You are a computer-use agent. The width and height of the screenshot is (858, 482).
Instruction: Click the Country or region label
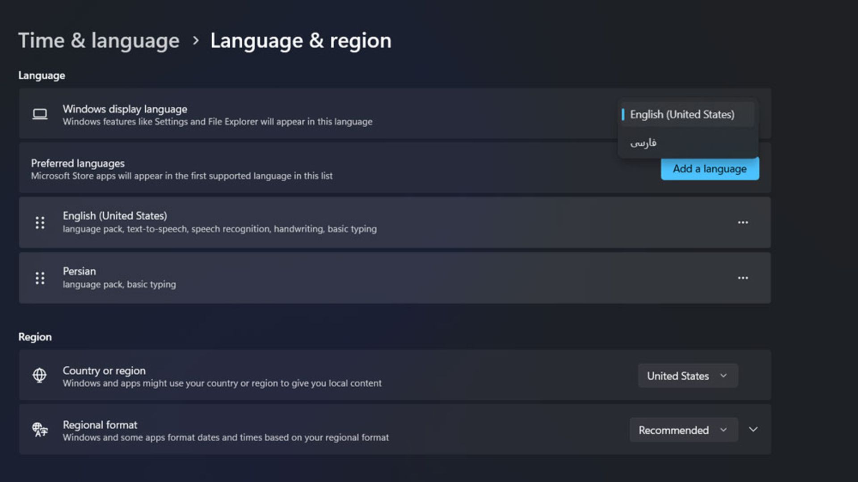pos(104,371)
